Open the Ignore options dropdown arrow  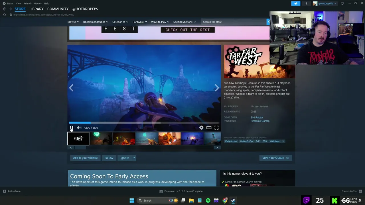134,158
